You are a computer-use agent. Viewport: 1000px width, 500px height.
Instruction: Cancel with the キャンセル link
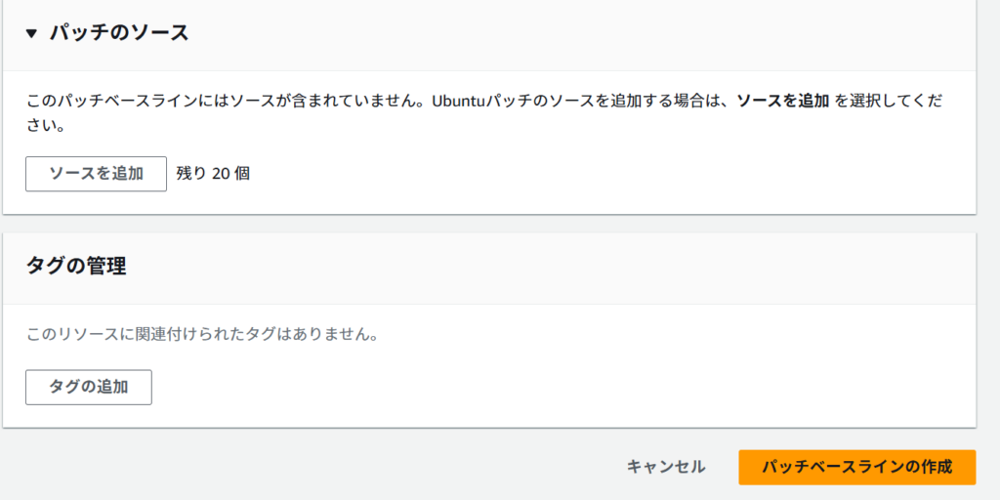click(666, 467)
